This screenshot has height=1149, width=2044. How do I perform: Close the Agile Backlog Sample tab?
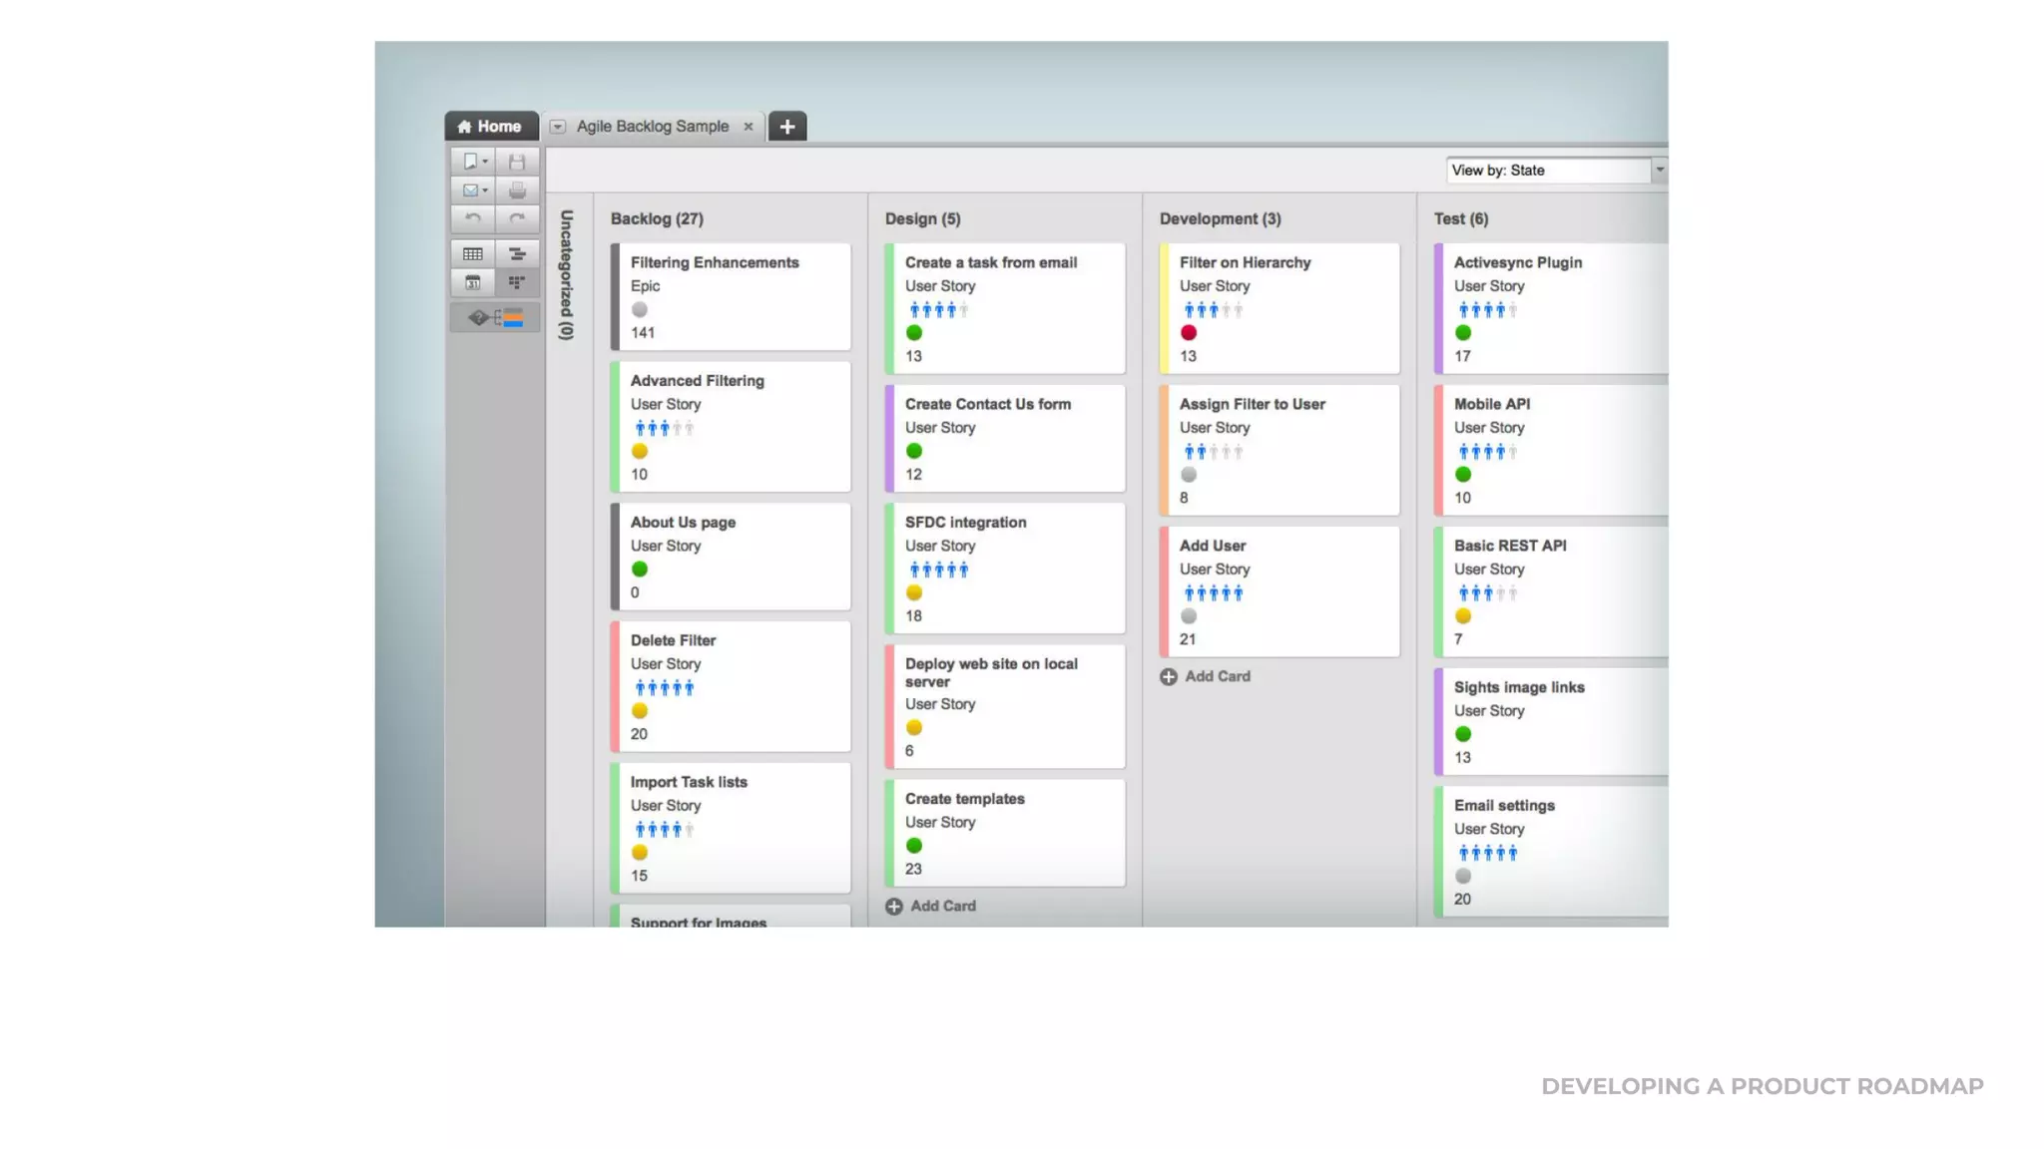748,127
